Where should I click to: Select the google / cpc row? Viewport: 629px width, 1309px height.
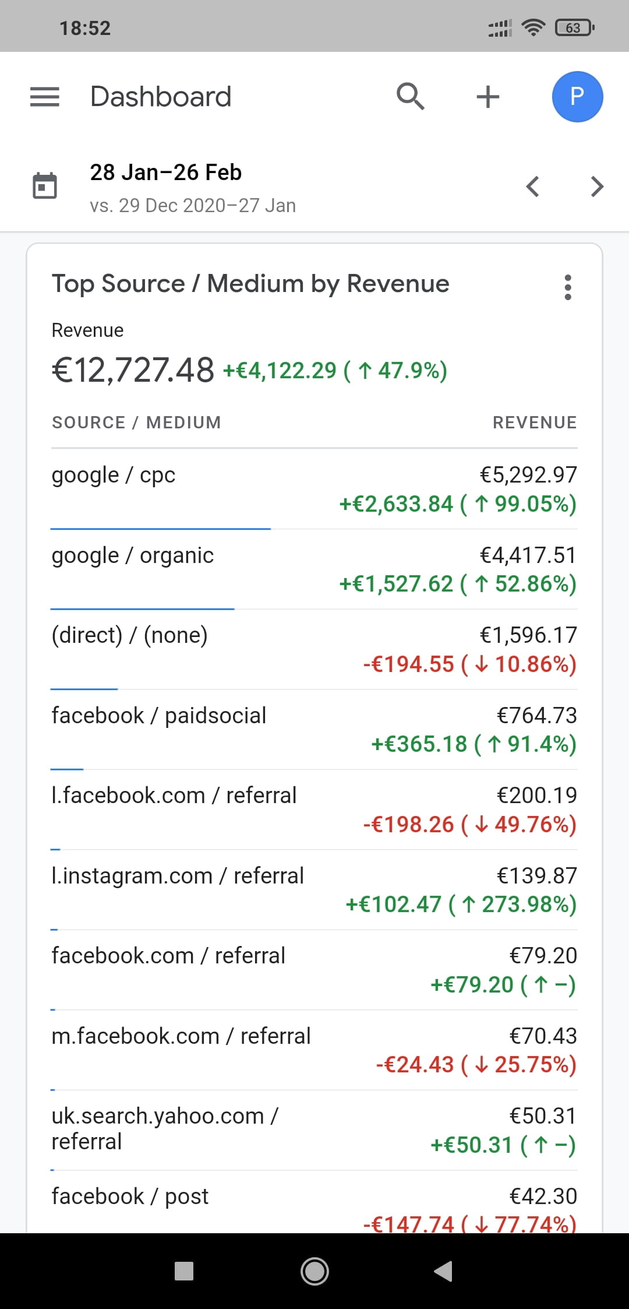point(314,490)
